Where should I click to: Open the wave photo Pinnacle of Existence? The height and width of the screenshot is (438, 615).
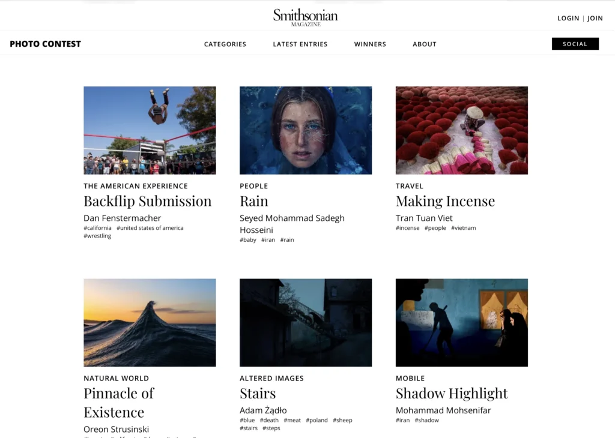[x=150, y=323]
